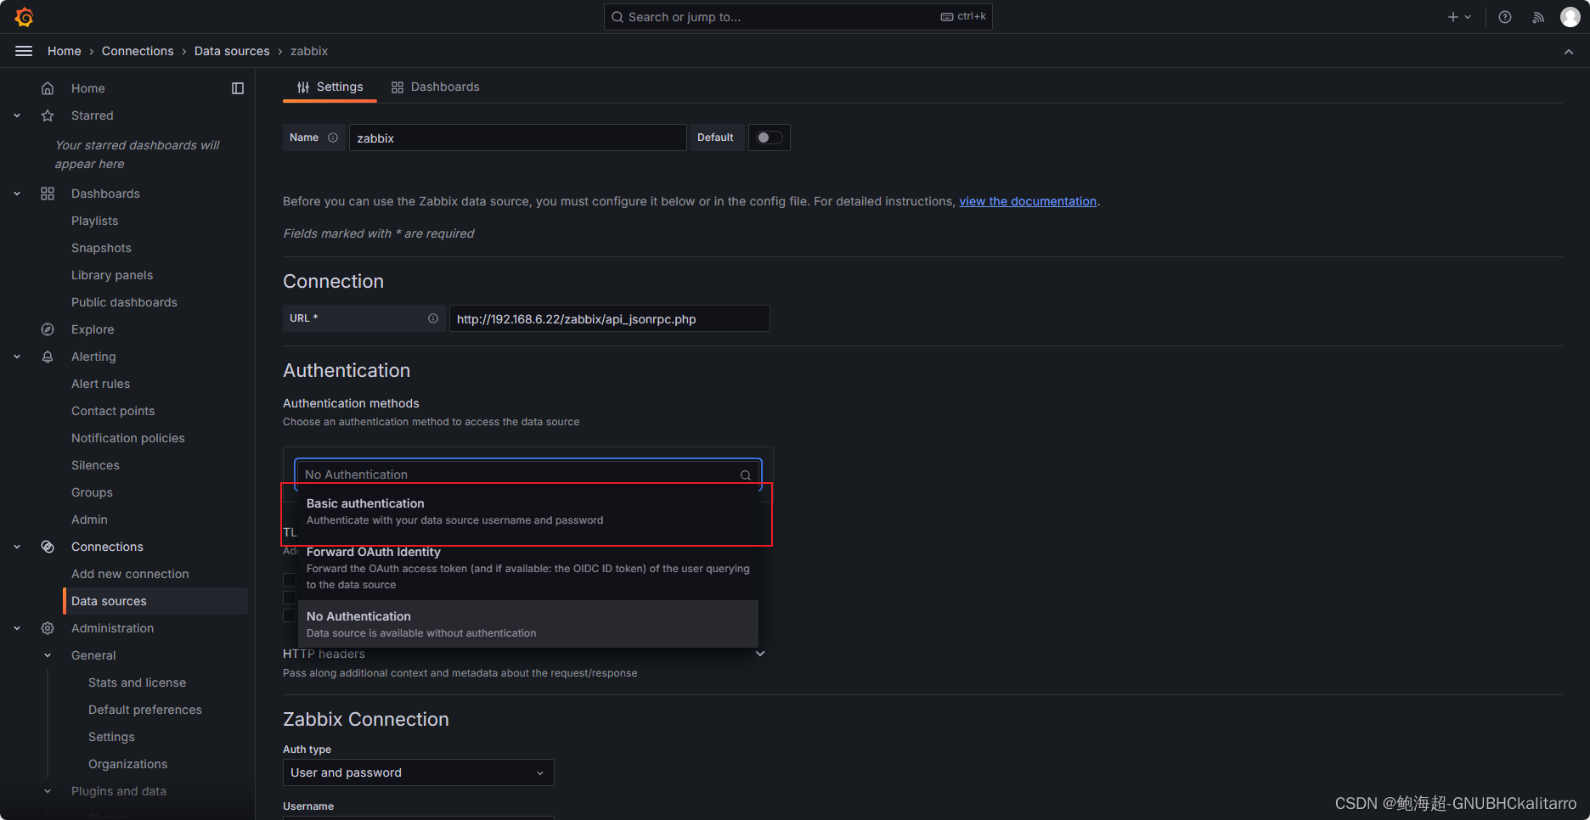
Task: Click the Grafana logo icon
Action: [24, 17]
